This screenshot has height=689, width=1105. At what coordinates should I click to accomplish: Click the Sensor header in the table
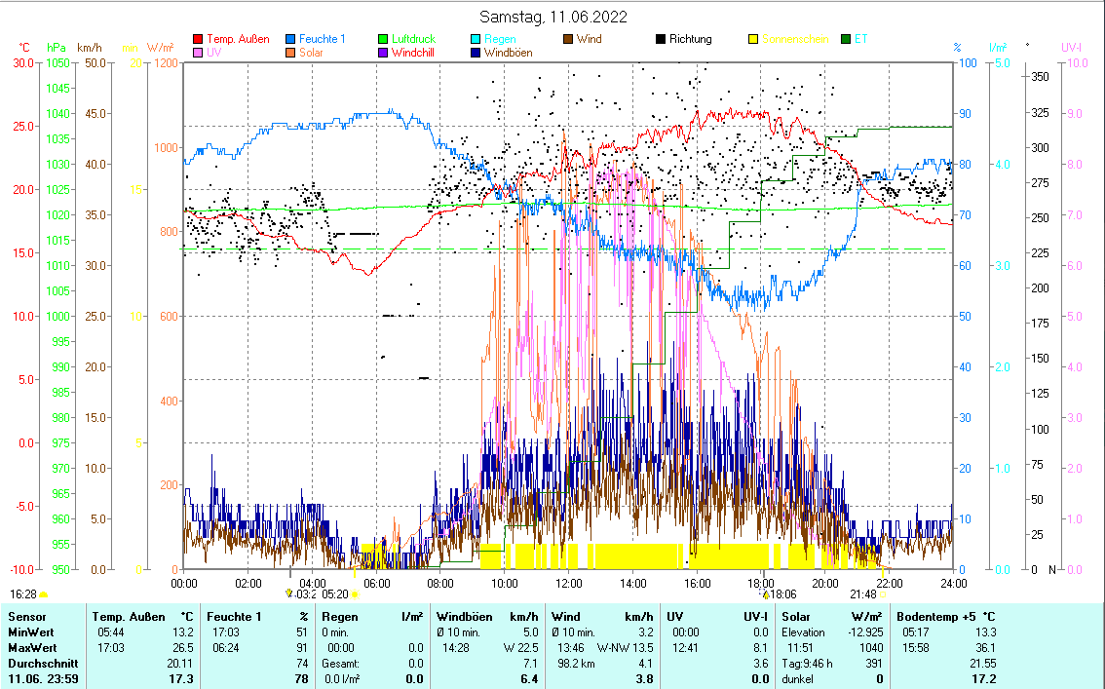(x=26, y=617)
